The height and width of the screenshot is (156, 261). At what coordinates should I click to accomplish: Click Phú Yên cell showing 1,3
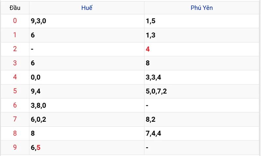point(150,35)
